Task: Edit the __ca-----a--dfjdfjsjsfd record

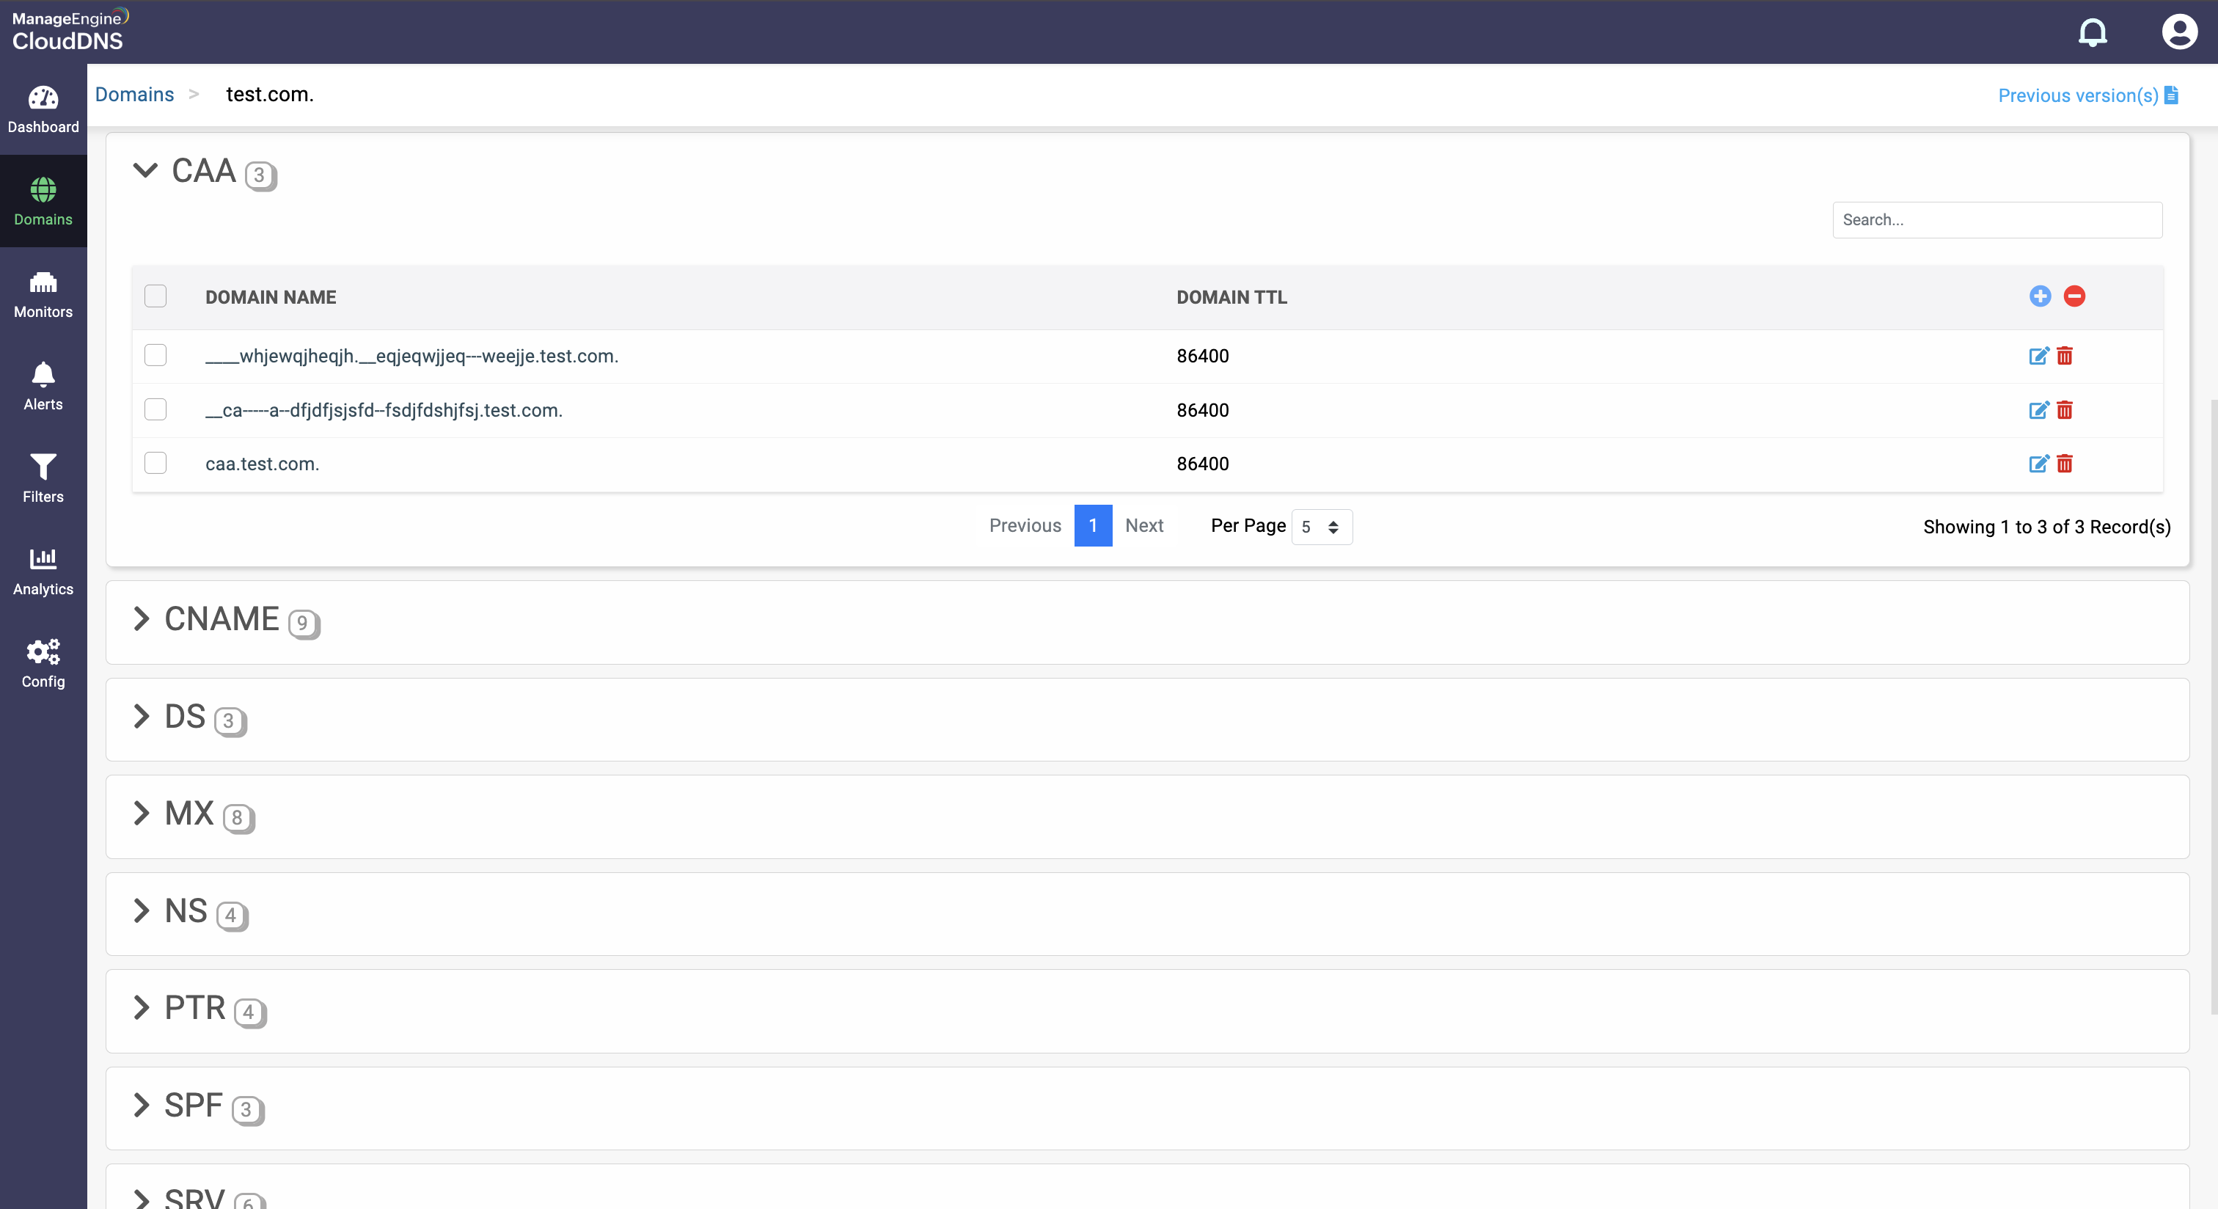Action: click(2038, 410)
